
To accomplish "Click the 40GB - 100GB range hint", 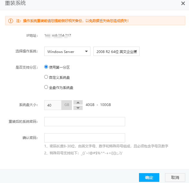I will click(x=98, y=105).
